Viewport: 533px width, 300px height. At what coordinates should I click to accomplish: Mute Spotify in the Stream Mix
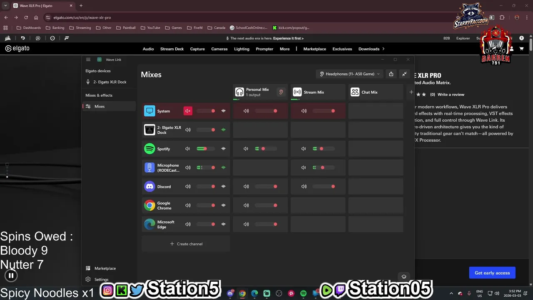coord(304,149)
